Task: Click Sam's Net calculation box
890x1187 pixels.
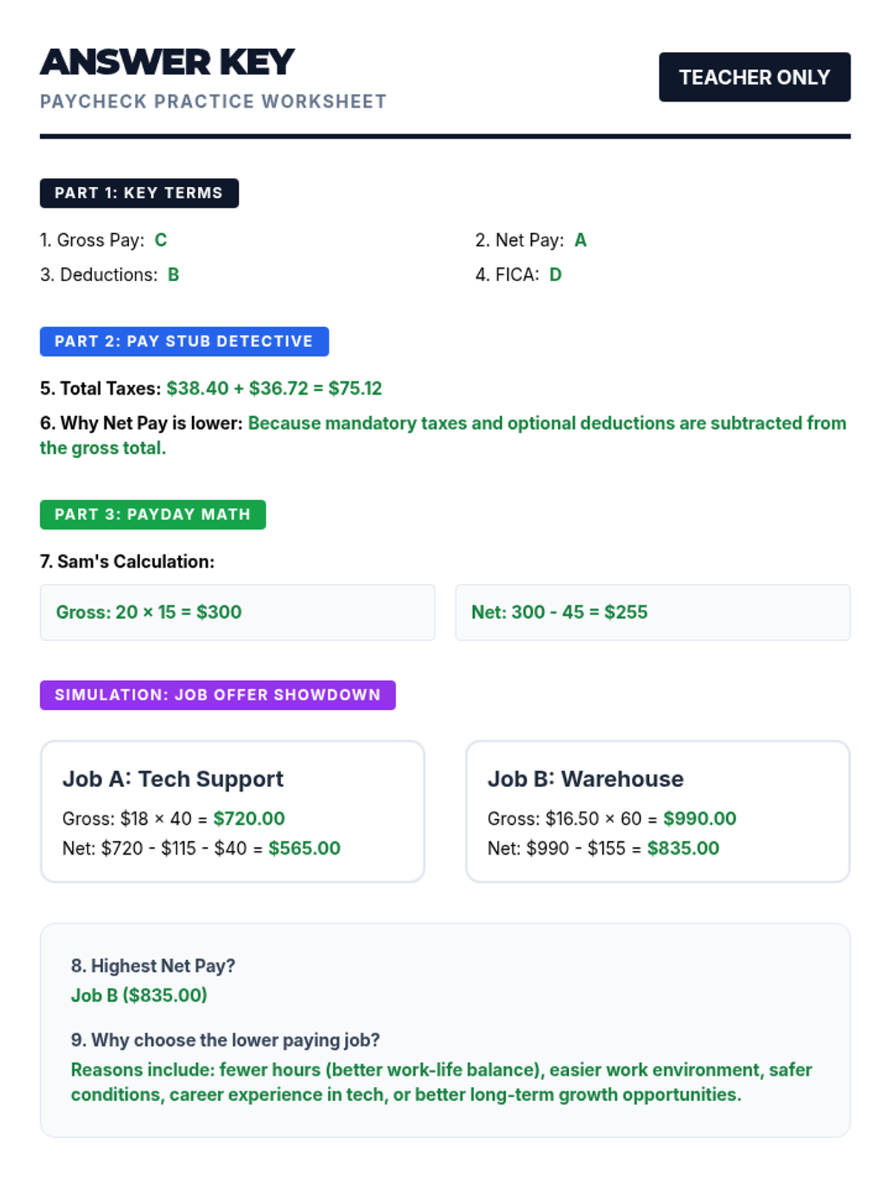Action: click(653, 612)
